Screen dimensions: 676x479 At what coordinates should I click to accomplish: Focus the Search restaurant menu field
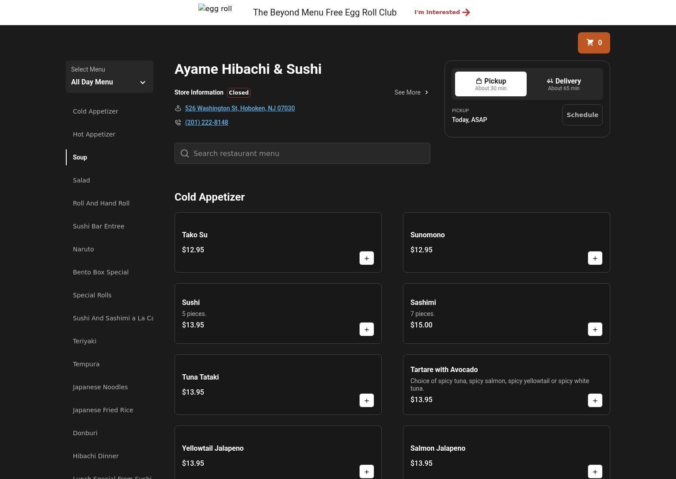pos(302,153)
